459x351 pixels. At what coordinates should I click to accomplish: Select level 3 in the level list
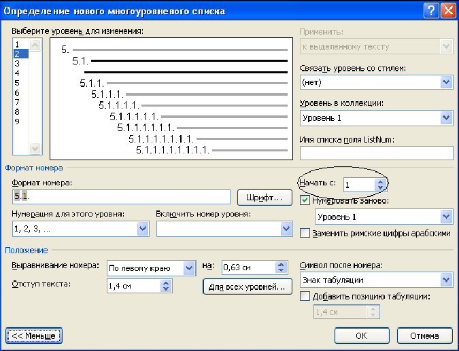(21, 63)
